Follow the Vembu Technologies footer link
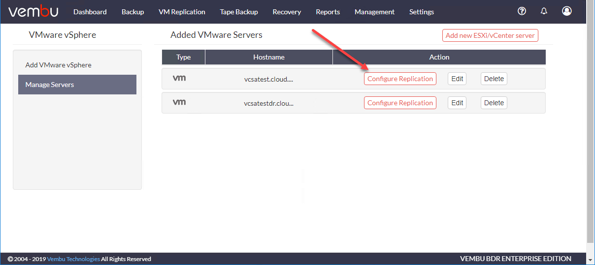 (73, 259)
